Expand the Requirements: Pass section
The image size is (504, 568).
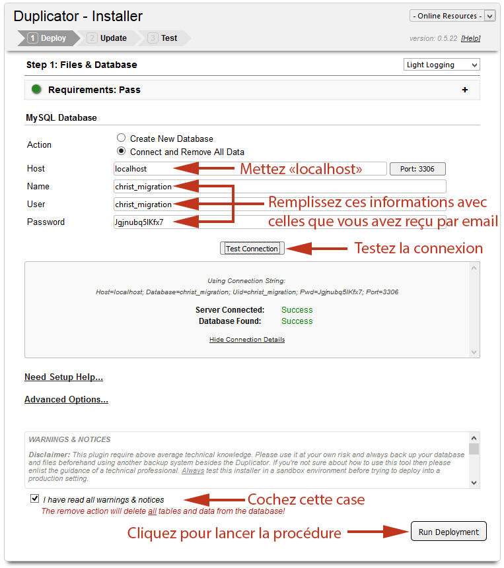click(252, 90)
